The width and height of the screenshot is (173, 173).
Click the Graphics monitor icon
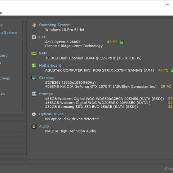[34, 78]
